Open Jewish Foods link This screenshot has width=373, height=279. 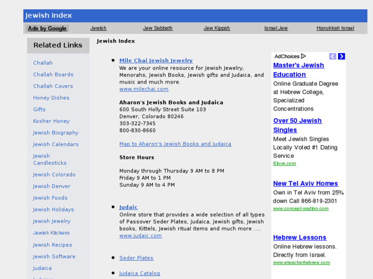click(x=50, y=198)
